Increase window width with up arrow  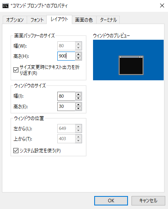click(79, 94)
